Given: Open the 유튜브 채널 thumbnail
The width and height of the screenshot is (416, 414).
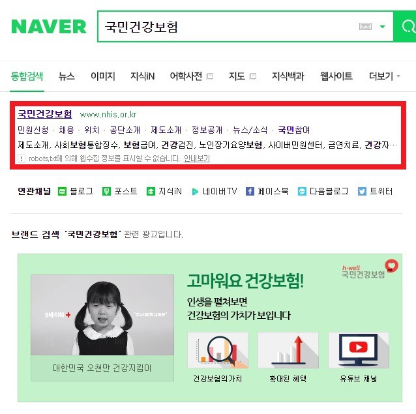Looking at the screenshot, I should point(359,350).
